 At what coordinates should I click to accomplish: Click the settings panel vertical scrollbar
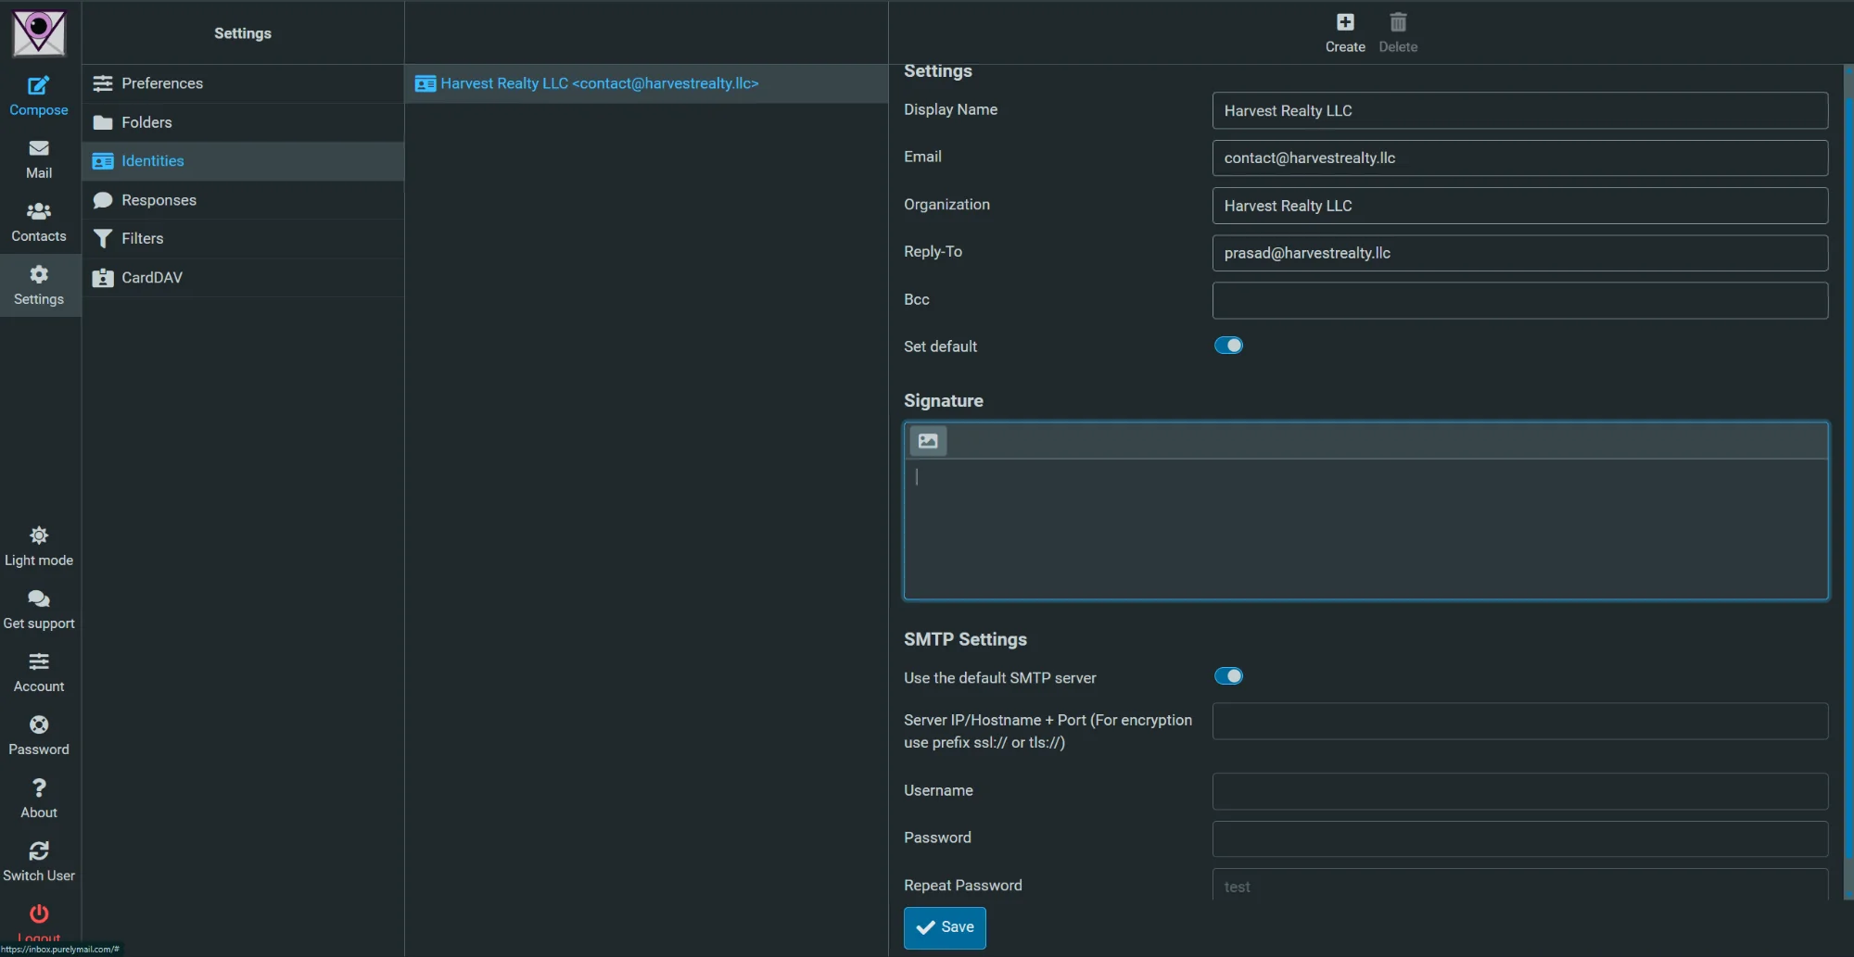point(1848,463)
